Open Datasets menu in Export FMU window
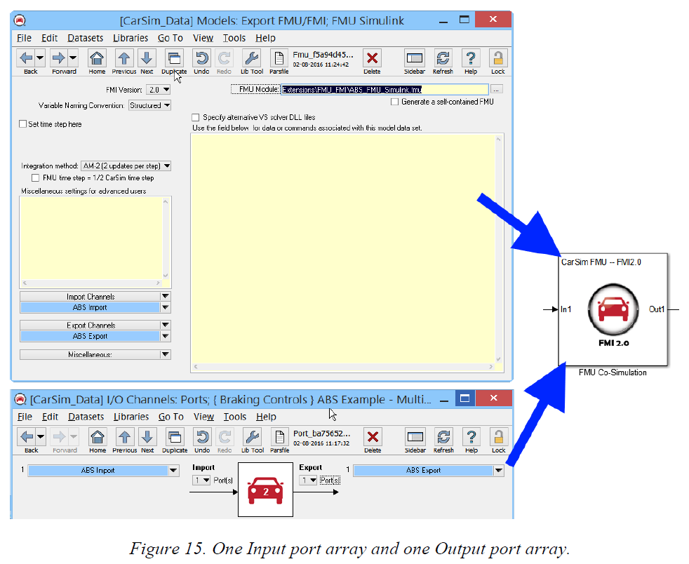 pos(85,38)
